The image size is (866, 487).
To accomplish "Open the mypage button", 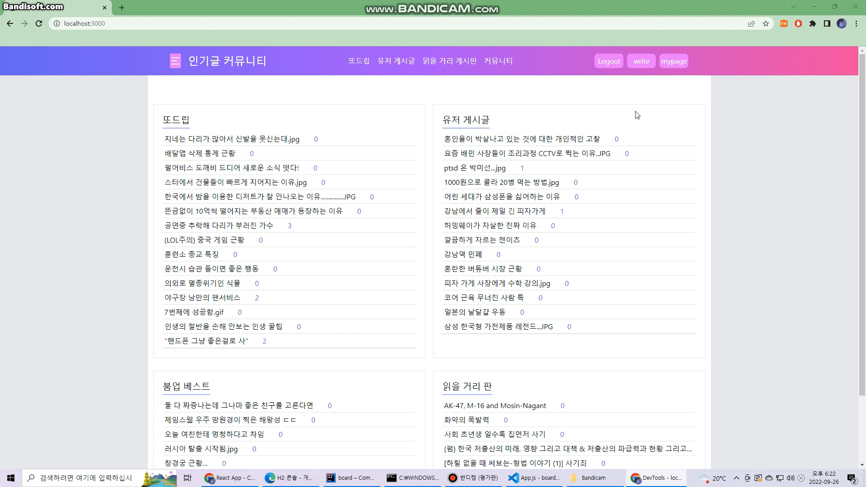I will tap(673, 61).
